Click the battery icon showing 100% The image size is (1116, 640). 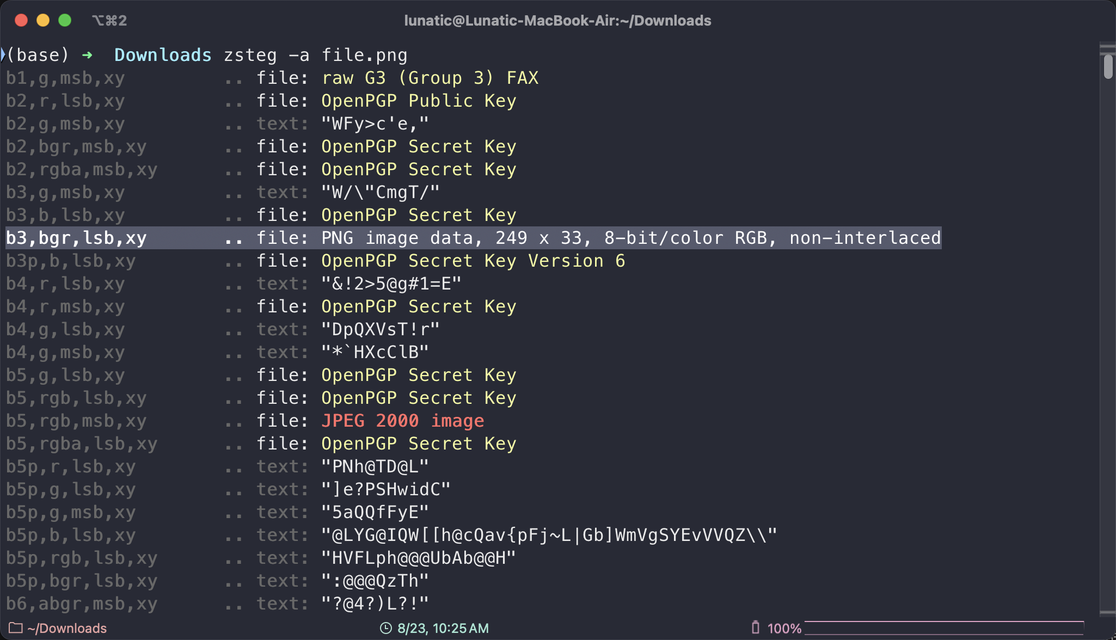(x=755, y=627)
